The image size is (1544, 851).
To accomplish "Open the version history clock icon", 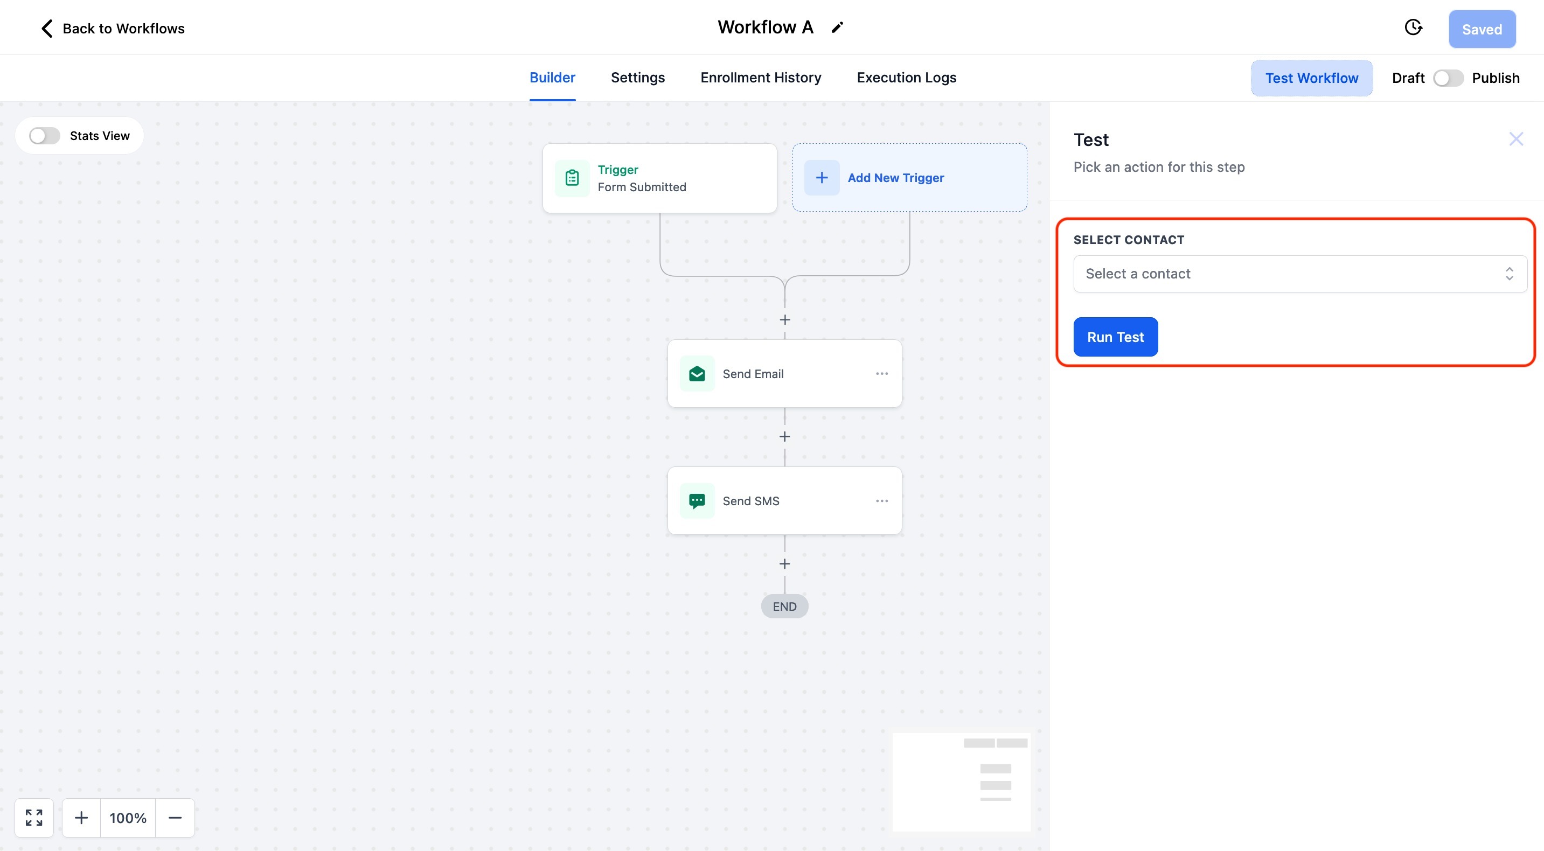I will click(1413, 27).
